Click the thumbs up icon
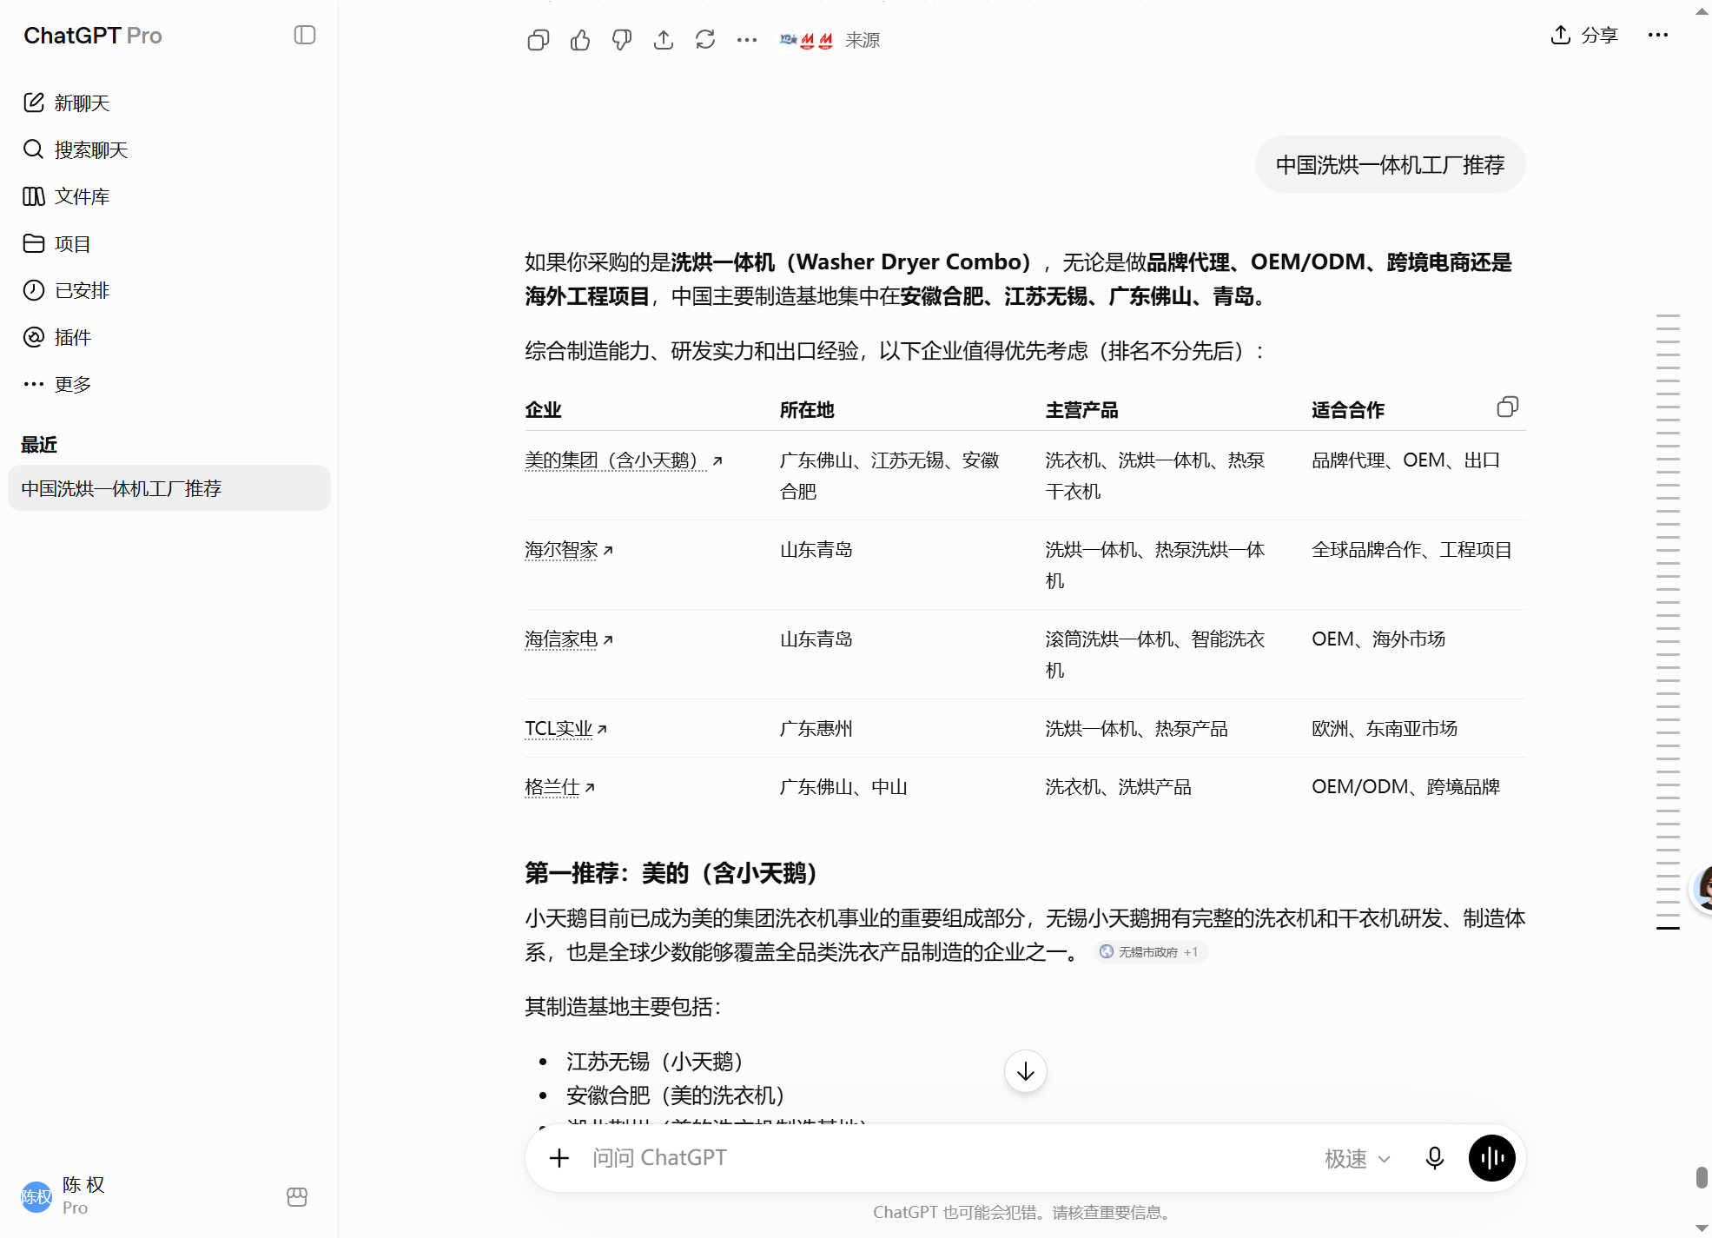The width and height of the screenshot is (1712, 1238). pos(580,40)
